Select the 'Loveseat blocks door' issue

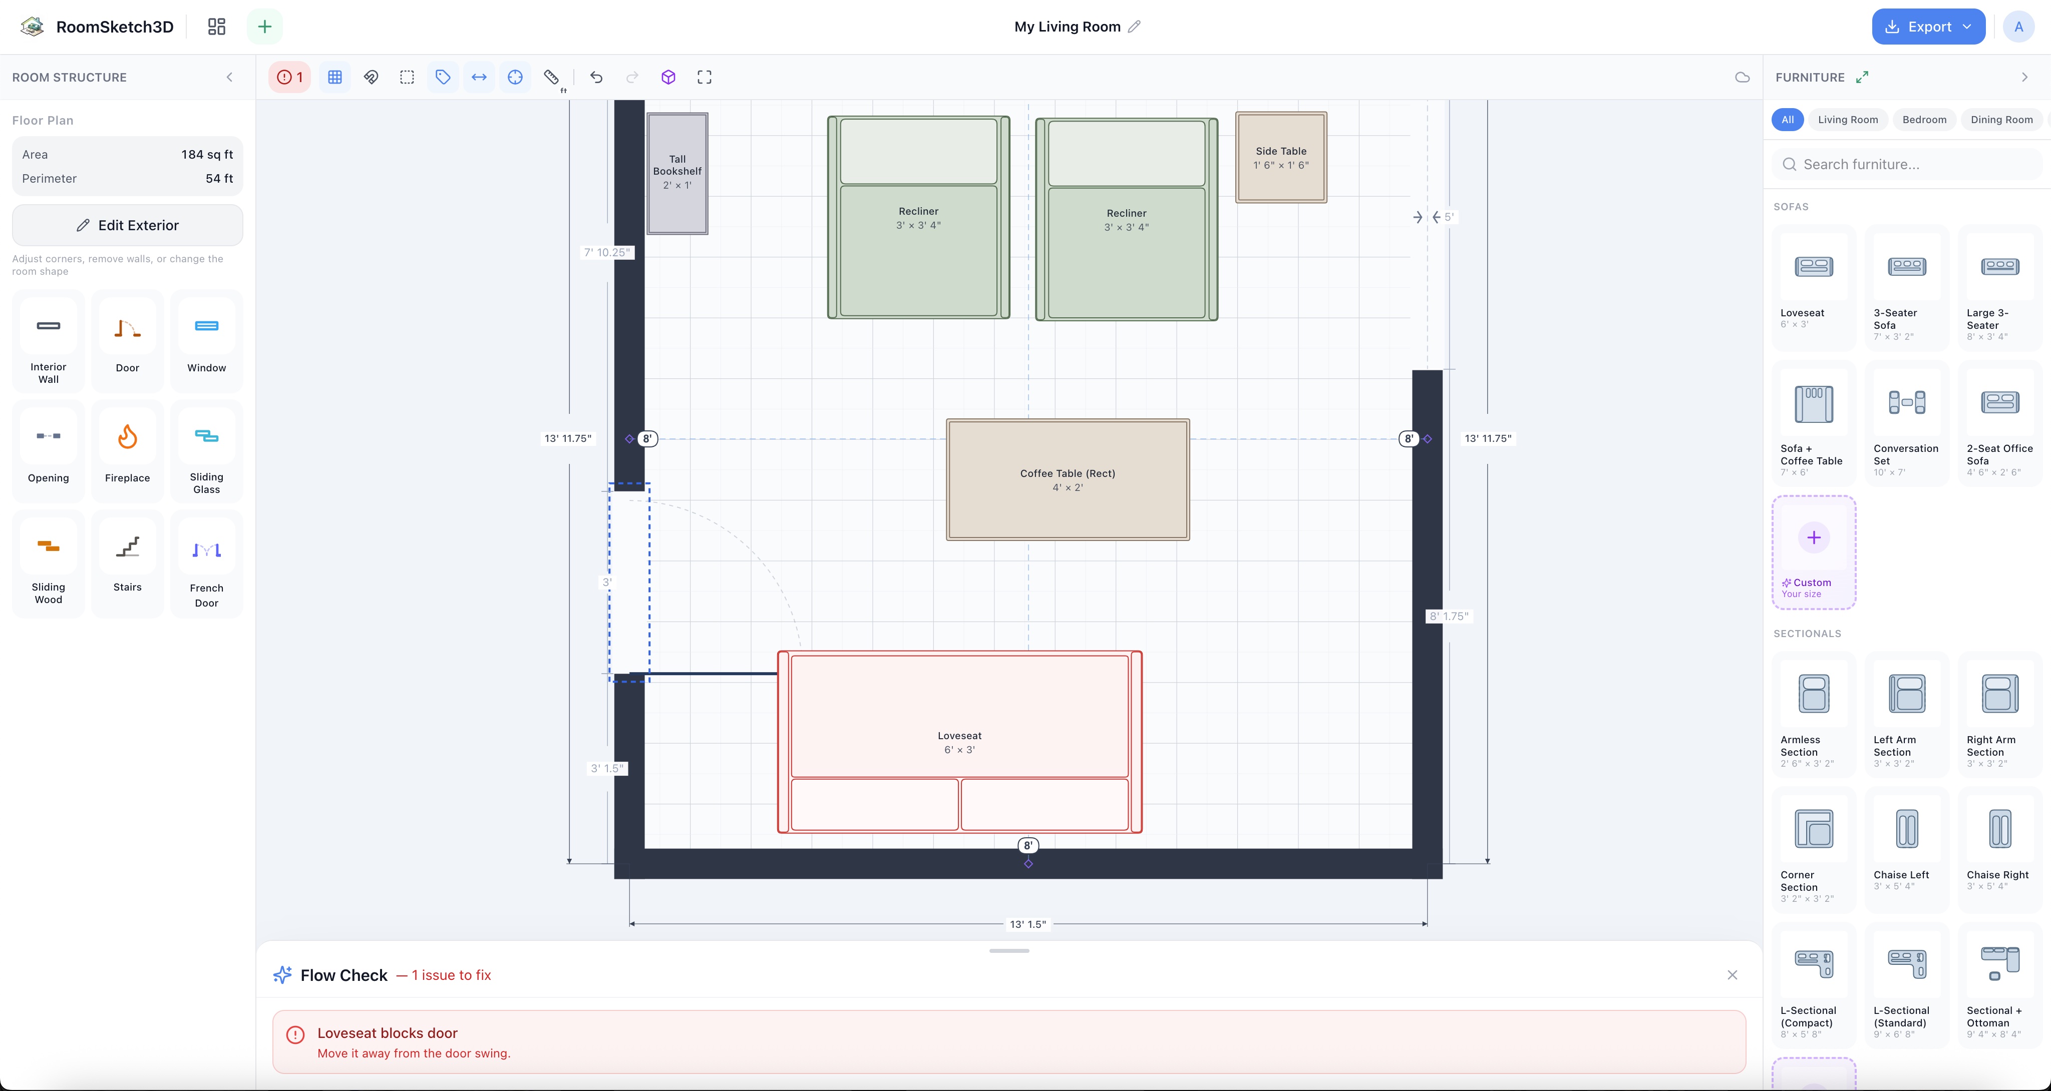click(x=1009, y=1042)
